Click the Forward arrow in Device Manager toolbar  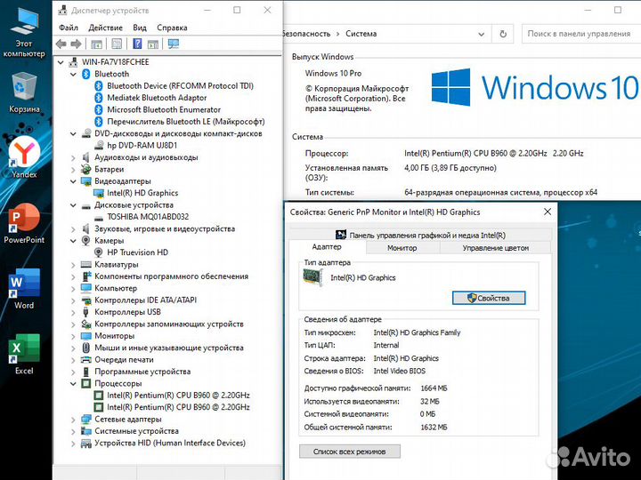pyautogui.click(x=76, y=44)
